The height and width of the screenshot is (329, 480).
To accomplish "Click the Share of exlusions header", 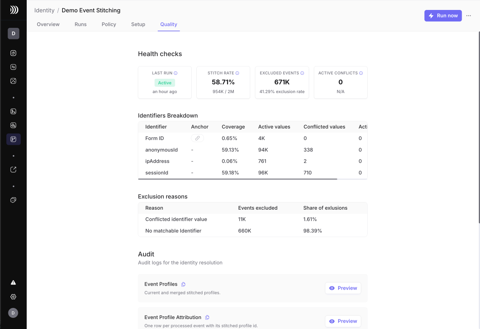I will point(325,208).
